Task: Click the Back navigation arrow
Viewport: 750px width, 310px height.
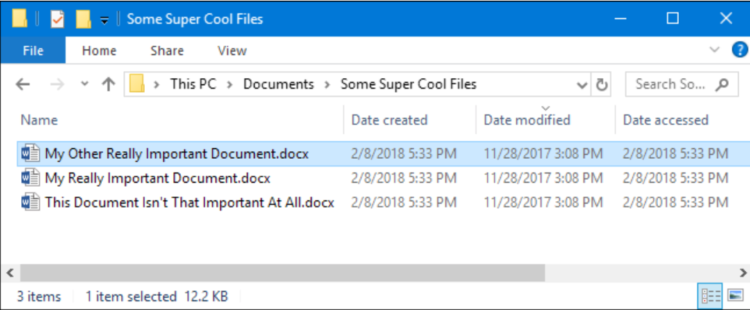Action: (x=22, y=85)
